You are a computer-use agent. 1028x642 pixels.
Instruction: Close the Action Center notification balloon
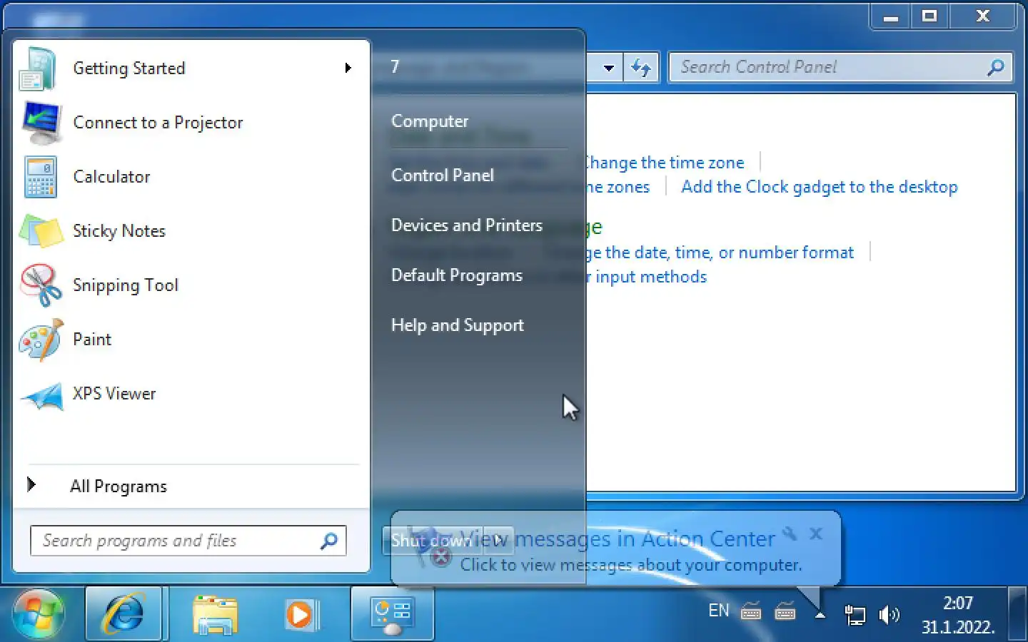tap(817, 533)
